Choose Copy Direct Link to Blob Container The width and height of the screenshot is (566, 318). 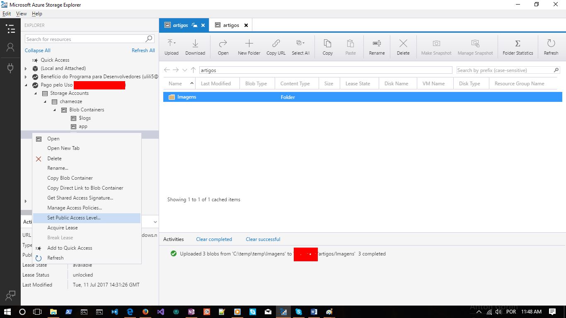coord(87,188)
